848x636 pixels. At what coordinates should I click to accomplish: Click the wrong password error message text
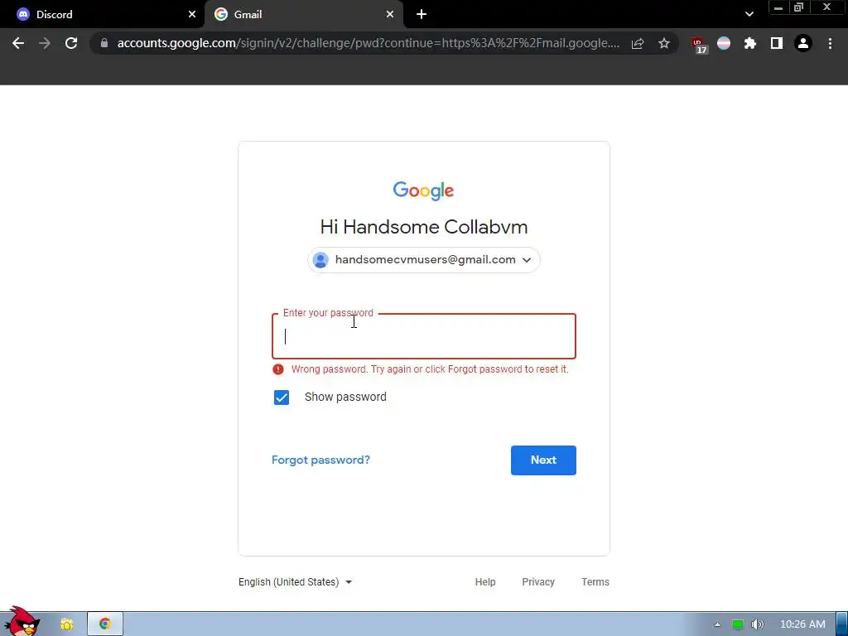click(430, 369)
